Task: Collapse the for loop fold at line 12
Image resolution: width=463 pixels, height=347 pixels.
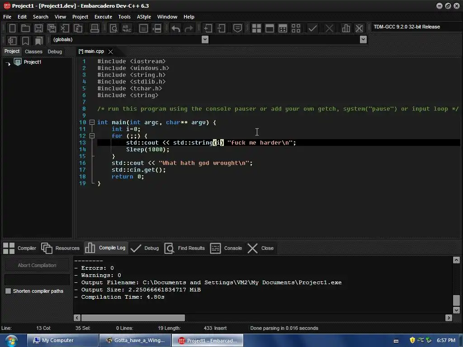Action: pyautogui.click(x=92, y=136)
